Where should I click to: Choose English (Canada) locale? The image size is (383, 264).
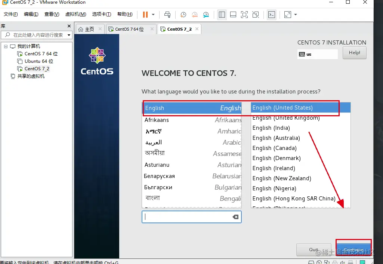[x=301, y=148]
